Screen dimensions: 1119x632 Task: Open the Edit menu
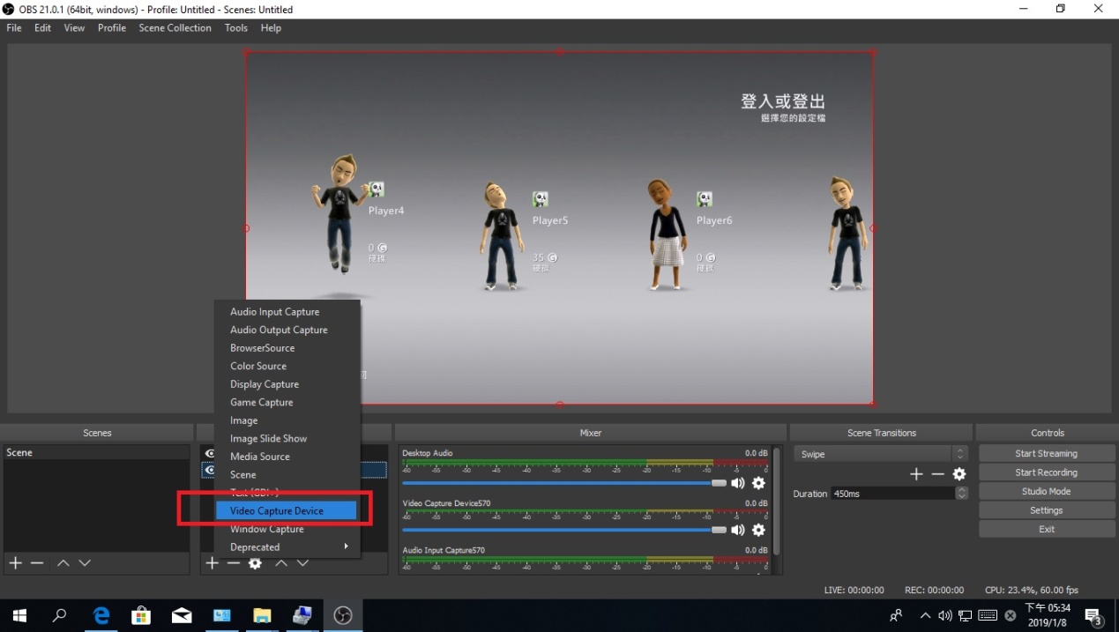pyautogui.click(x=42, y=28)
